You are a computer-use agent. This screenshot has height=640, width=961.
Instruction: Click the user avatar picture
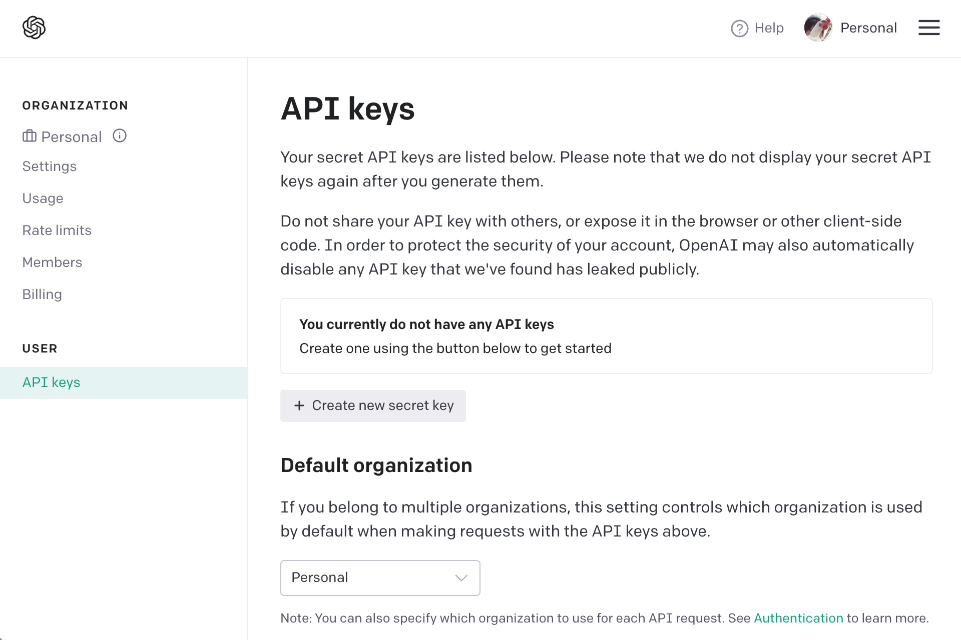coord(818,27)
